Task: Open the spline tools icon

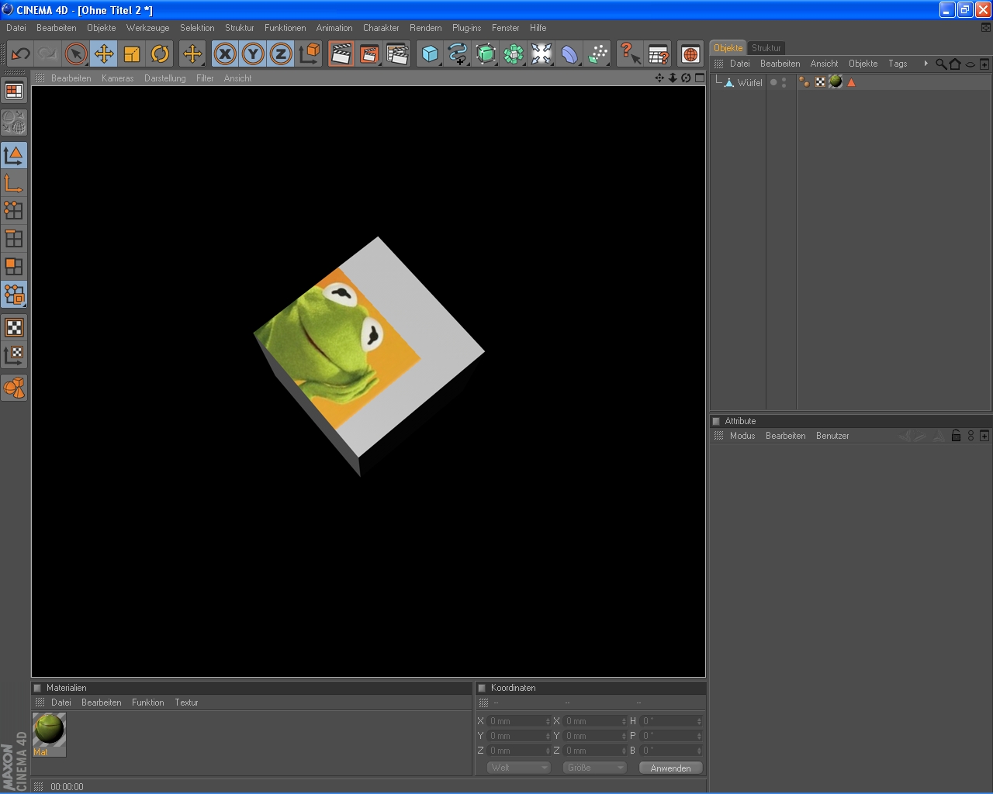Action: pos(458,54)
